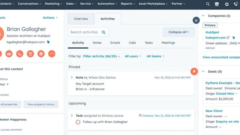Viewport: 240px width, 135px height.
Task: Open the Filter activity (24/55) dropdown
Action: click(x=101, y=56)
